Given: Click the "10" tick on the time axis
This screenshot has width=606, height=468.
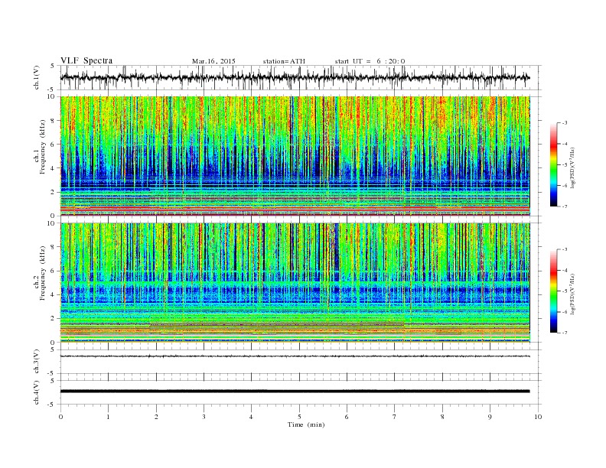Looking at the screenshot, I should tap(538, 417).
